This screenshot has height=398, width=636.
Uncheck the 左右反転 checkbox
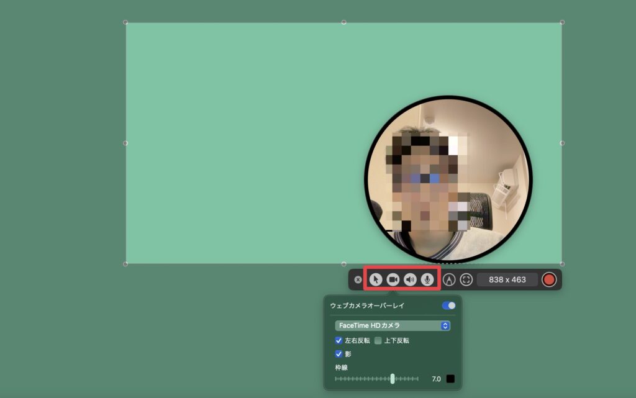(x=338, y=340)
